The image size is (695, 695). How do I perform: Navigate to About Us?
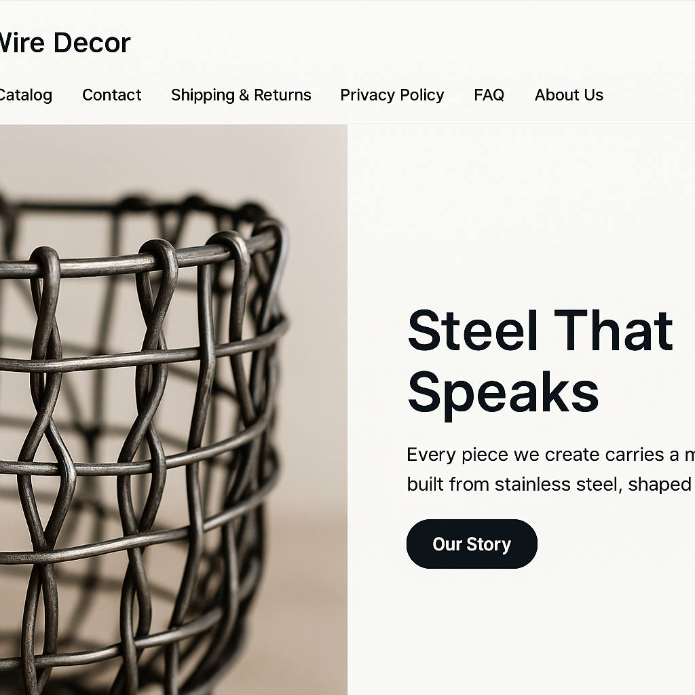569,95
